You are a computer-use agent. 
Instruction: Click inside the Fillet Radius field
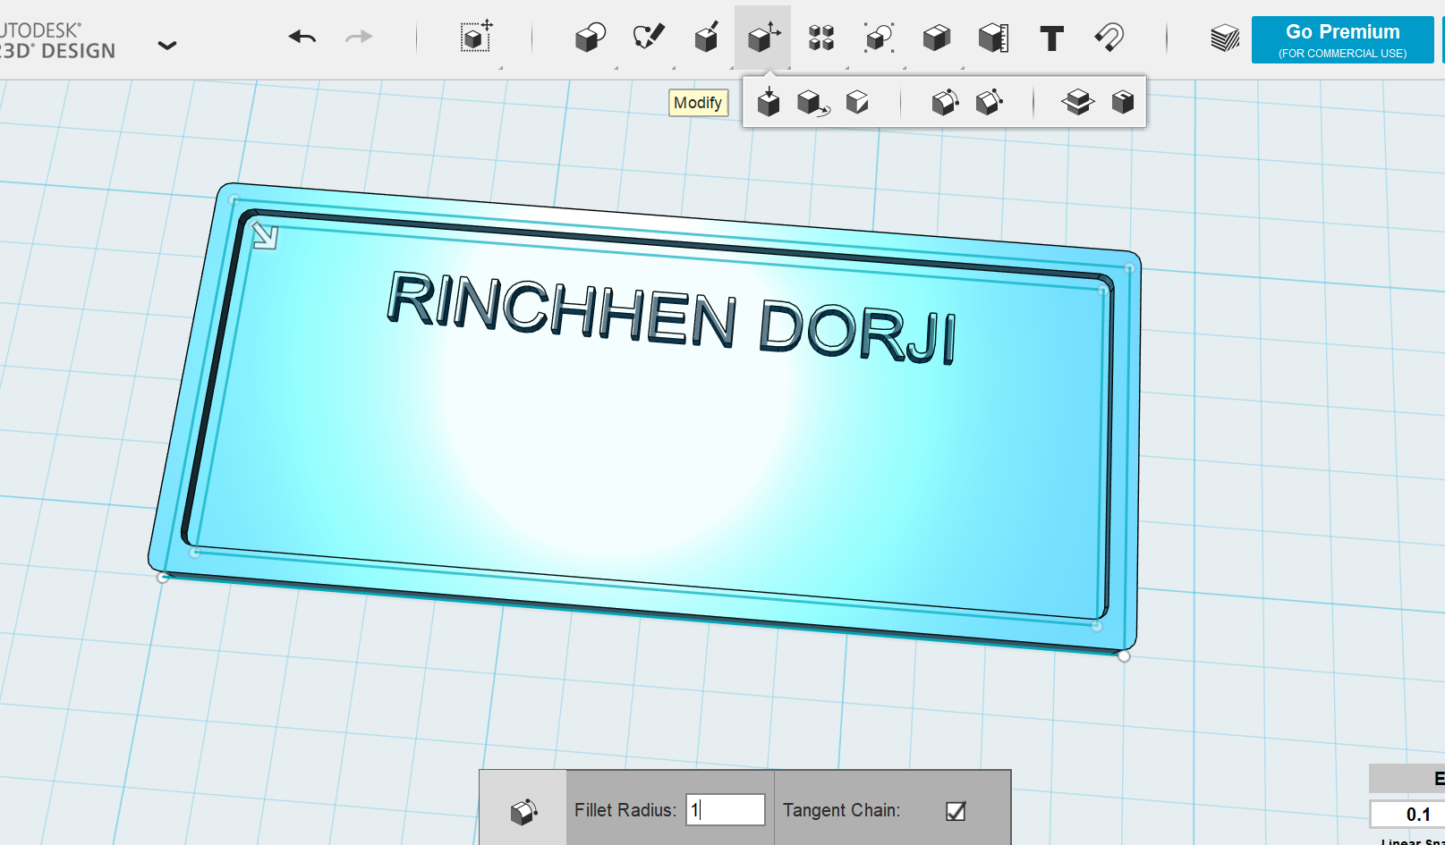726,810
